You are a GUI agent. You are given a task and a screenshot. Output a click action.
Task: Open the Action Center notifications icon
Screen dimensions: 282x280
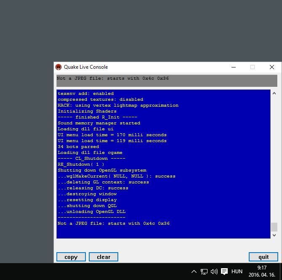click(x=224, y=271)
